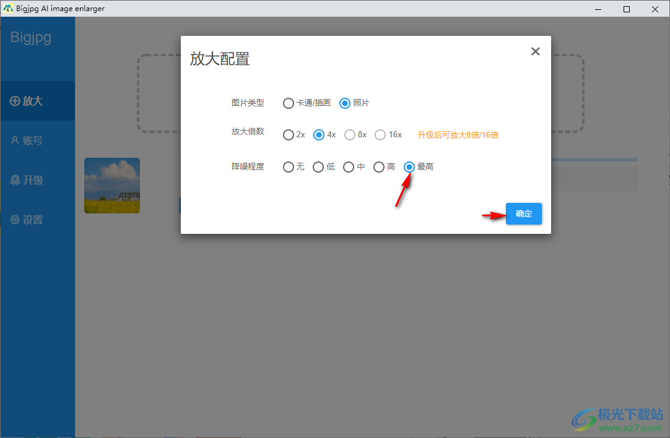This screenshot has height=438, width=670.
Task: Set noise reduction to 最高
Action: [409, 166]
